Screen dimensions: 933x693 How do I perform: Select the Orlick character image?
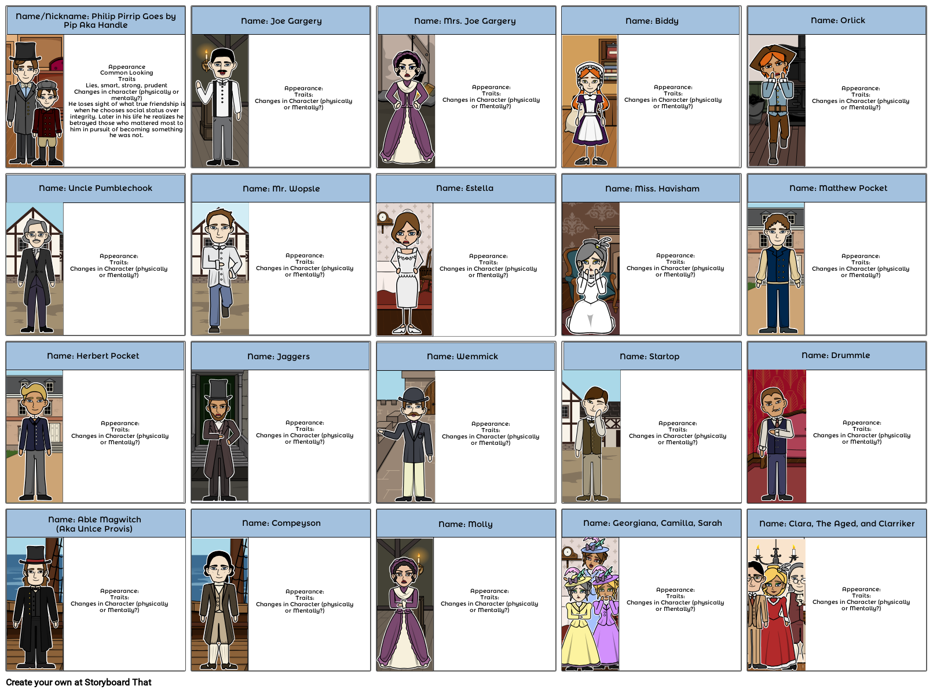pos(776,101)
